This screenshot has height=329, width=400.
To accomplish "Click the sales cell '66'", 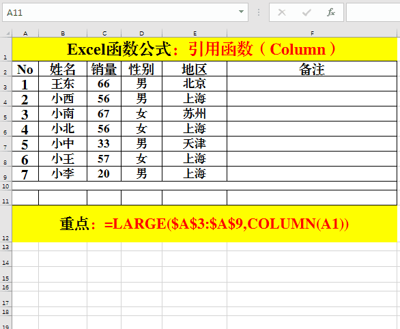I will click(x=104, y=84).
